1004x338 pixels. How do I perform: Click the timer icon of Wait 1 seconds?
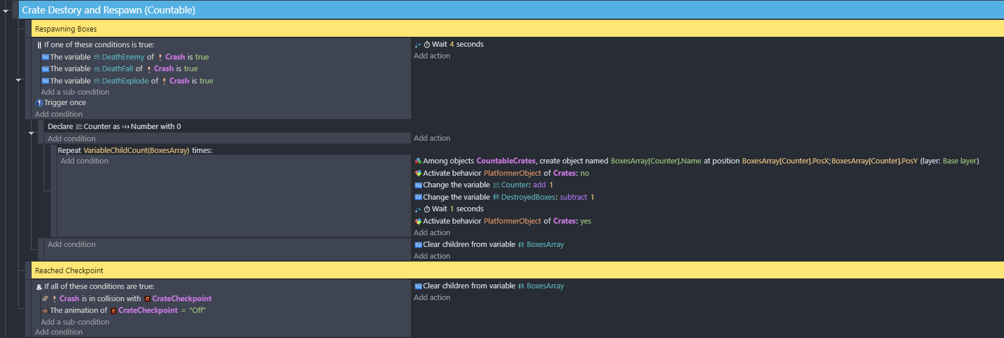[427, 209]
